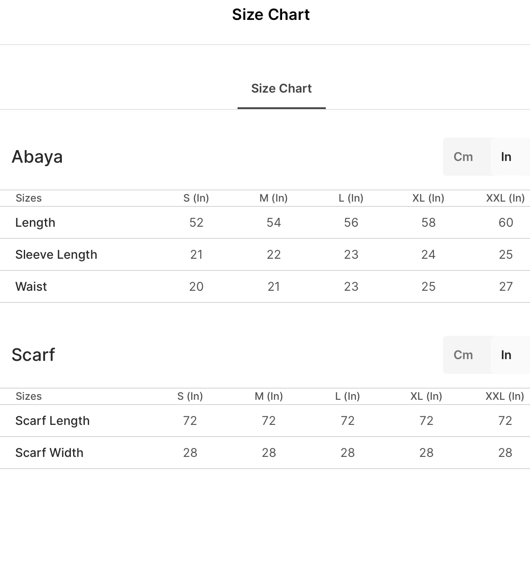The width and height of the screenshot is (530, 572).
Task: Click Waist value 20 for size S
Action: [196, 286]
